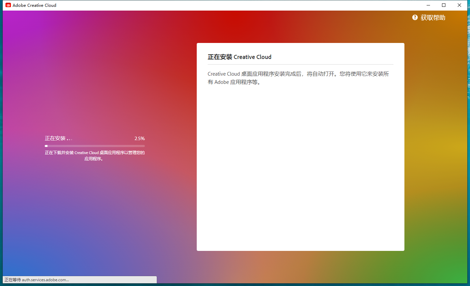Click the 获取帮助 text label
This screenshot has height=286, width=470.
point(433,17)
